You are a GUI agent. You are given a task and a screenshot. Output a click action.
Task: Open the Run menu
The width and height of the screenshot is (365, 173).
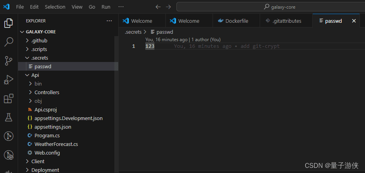point(106,7)
